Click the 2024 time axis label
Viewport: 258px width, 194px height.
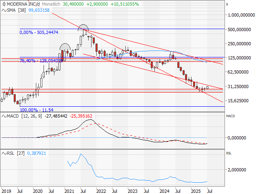point(164,191)
